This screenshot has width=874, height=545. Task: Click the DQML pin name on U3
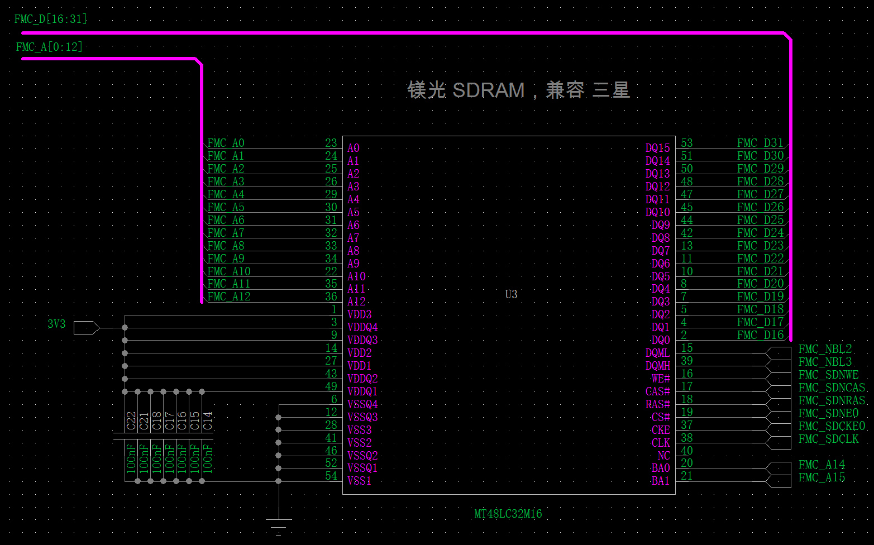pos(657,353)
